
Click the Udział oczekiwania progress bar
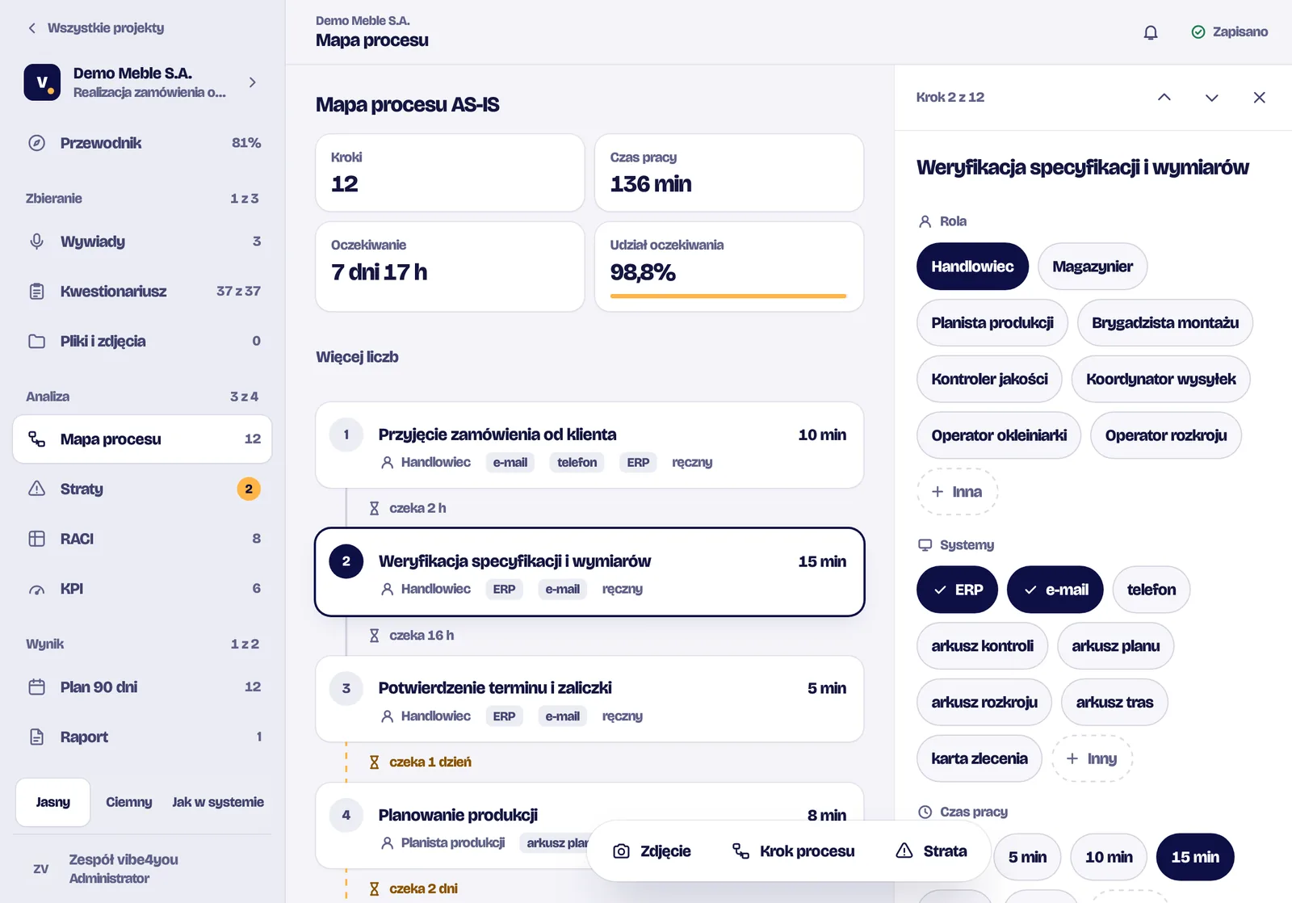point(728,296)
